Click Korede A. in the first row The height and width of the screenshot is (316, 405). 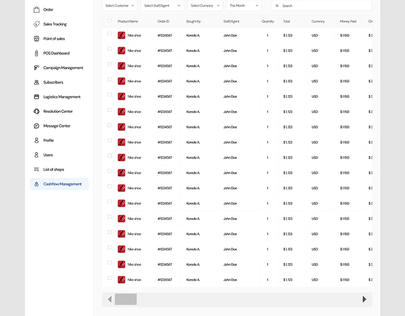tap(193, 35)
